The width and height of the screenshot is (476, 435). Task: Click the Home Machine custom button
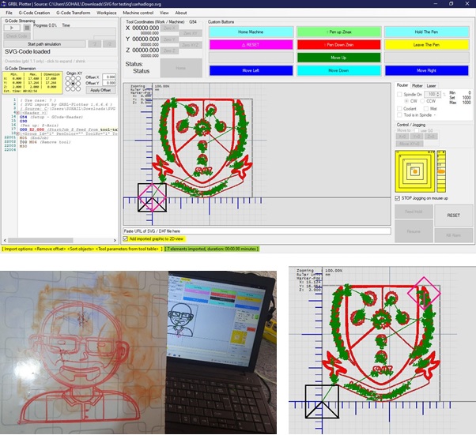(251, 32)
